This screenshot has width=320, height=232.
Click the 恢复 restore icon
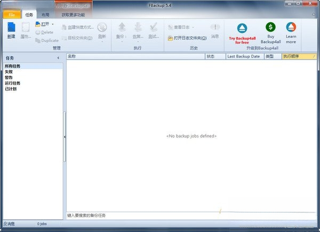pyautogui.click(x=138, y=27)
